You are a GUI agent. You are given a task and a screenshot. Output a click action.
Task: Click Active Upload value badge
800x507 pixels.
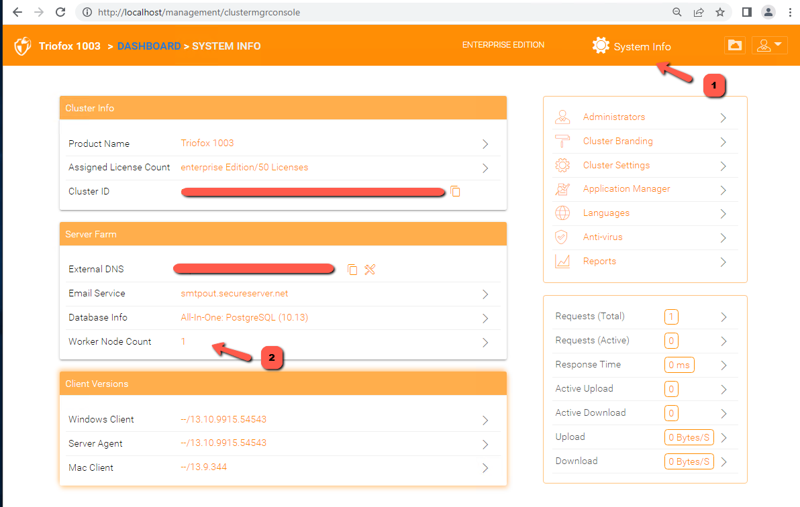click(671, 389)
